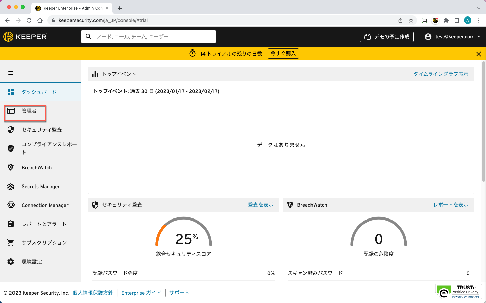
Task: Open the タイムライングラフ表示 link
Action: click(441, 74)
